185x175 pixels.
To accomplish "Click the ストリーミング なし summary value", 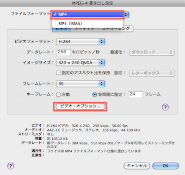I will (x=50, y=134).
